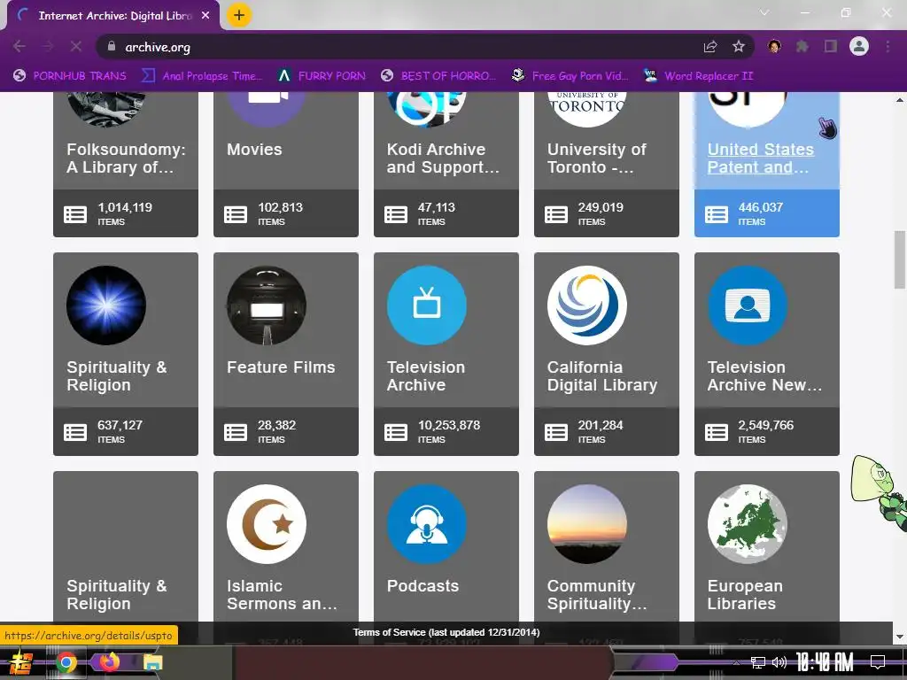Open the United States Patent and... link
The width and height of the screenshot is (907, 680).
760,158
